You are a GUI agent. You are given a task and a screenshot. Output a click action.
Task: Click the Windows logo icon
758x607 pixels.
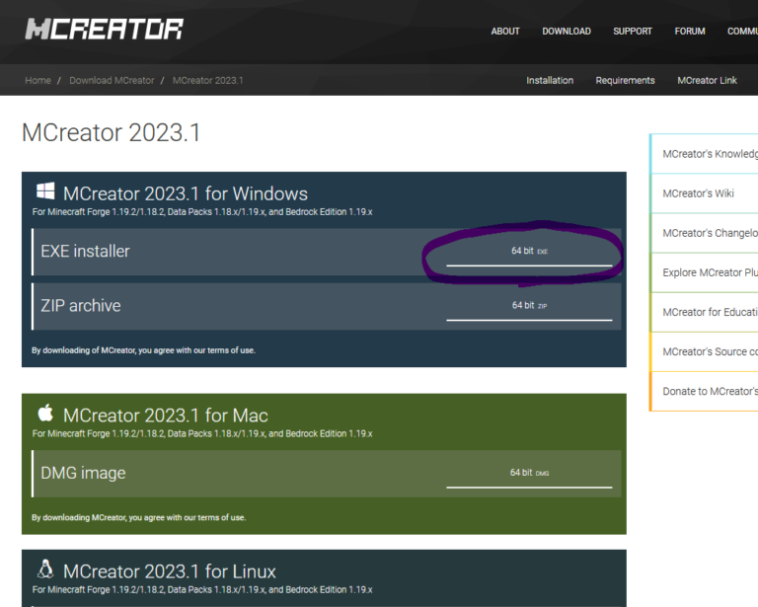tap(45, 191)
